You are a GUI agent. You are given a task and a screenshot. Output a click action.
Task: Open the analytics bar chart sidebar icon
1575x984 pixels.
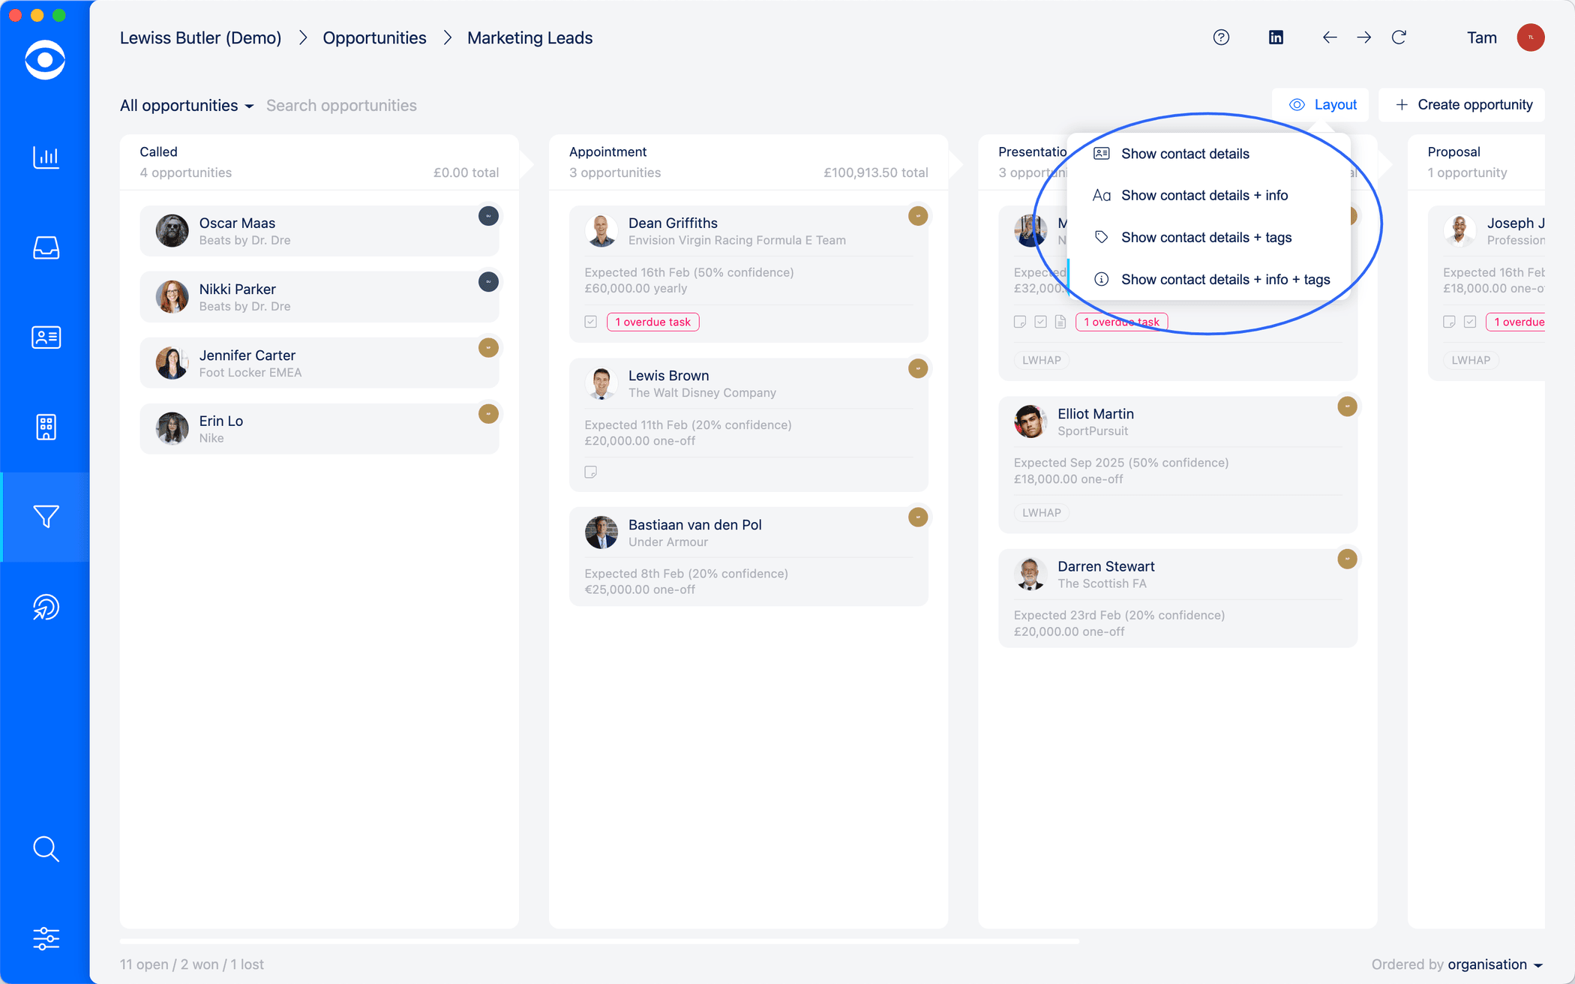click(x=46, y=157)
